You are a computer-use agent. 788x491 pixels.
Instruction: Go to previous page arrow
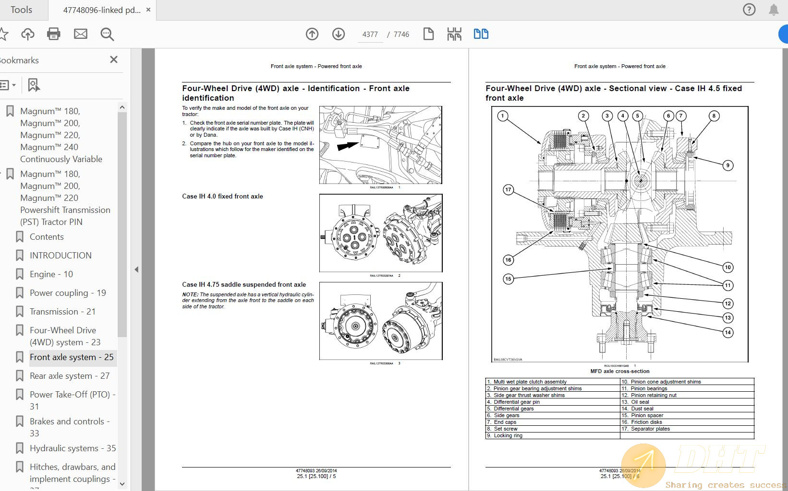point(312,34)
